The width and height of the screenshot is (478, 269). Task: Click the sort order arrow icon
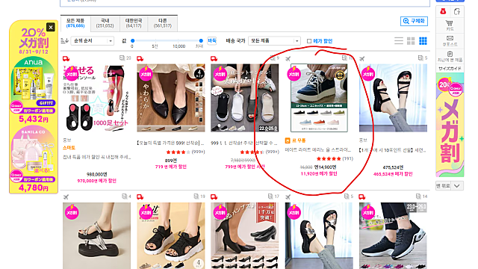(x=65, y=40)
